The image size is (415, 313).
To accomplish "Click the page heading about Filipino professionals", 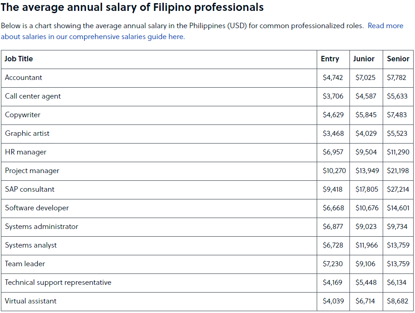I will 132,7.
